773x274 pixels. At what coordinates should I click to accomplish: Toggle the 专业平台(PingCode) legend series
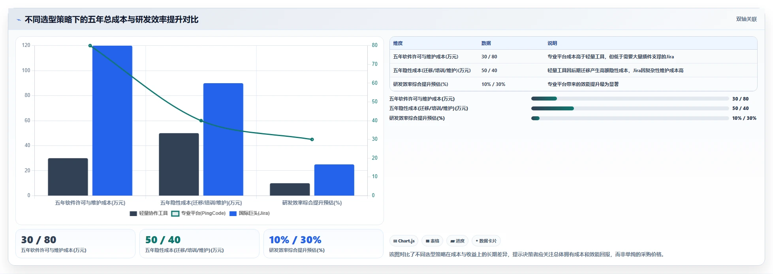[198, 213]
